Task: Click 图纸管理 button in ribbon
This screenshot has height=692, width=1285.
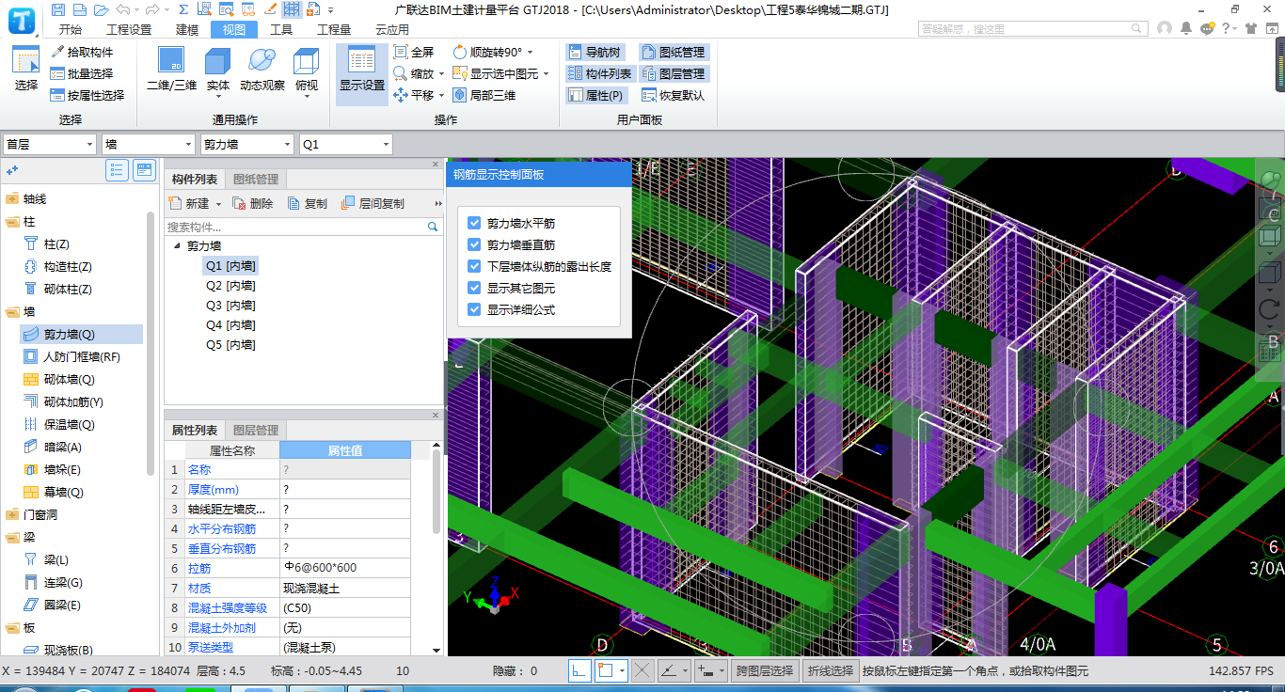Action: pos(673,52)
